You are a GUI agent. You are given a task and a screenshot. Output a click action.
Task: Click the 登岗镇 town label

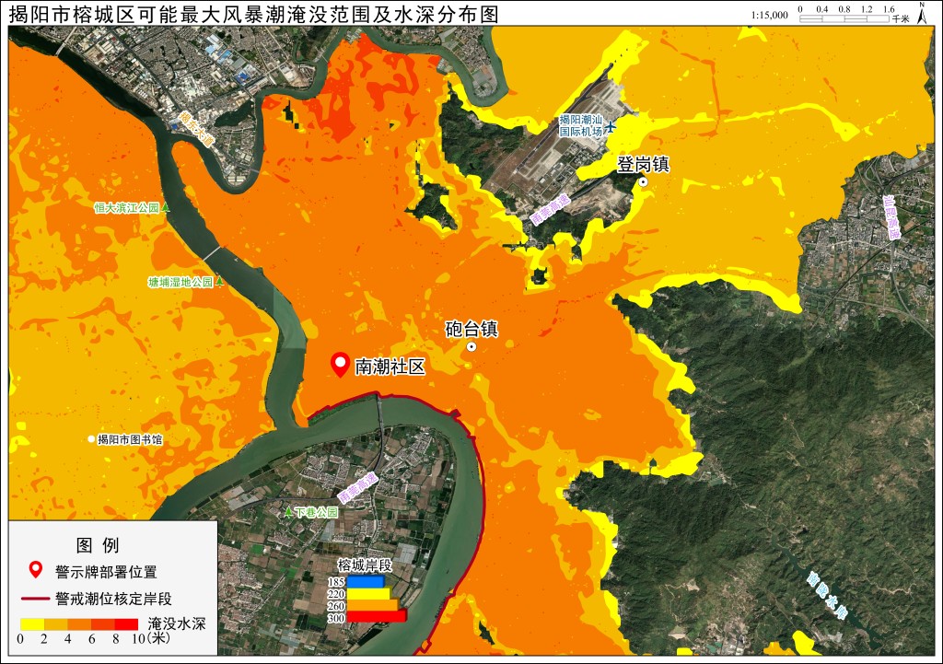pos(643,165)
